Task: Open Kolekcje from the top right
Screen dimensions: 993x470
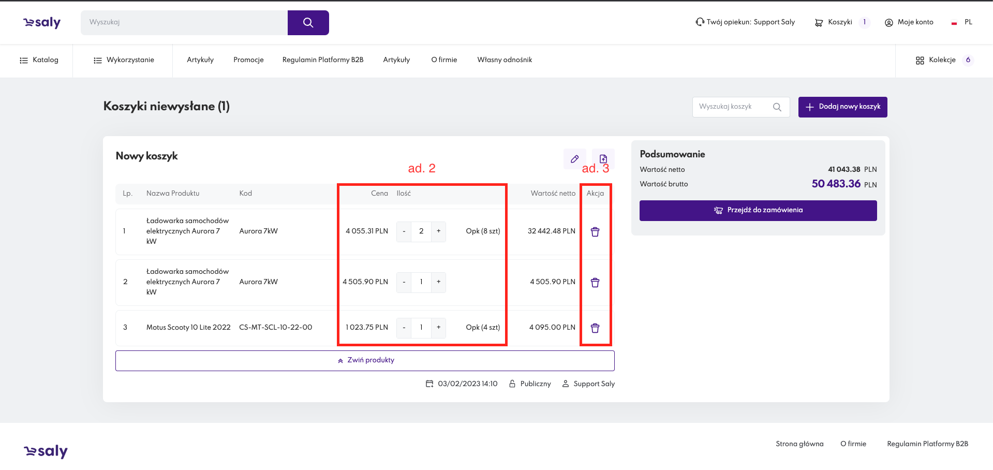Action: coord(943,60)
